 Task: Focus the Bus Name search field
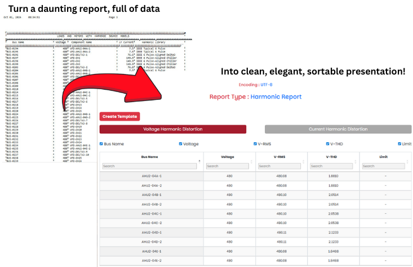pyautogui.click(x=149, y=167)
